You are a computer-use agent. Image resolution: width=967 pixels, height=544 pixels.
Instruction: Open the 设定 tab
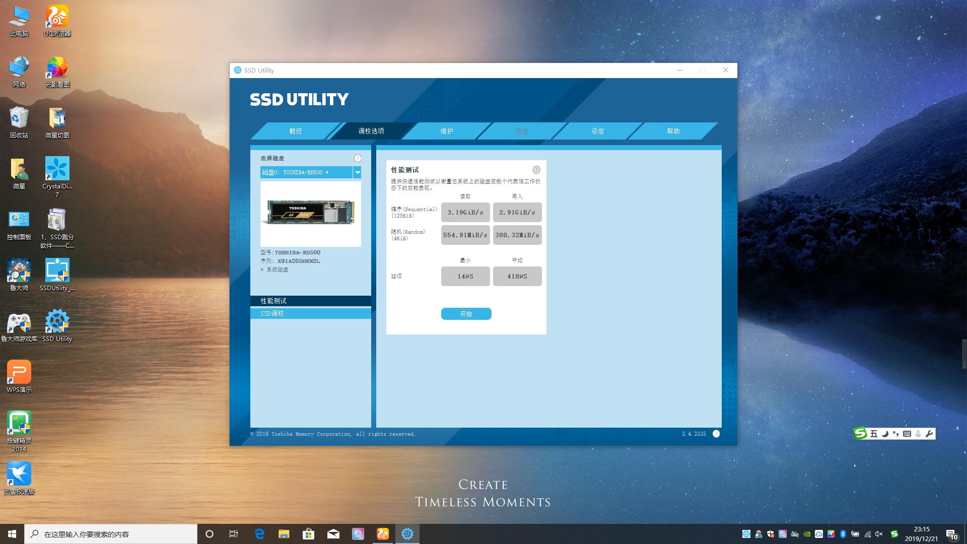point(597,131)
